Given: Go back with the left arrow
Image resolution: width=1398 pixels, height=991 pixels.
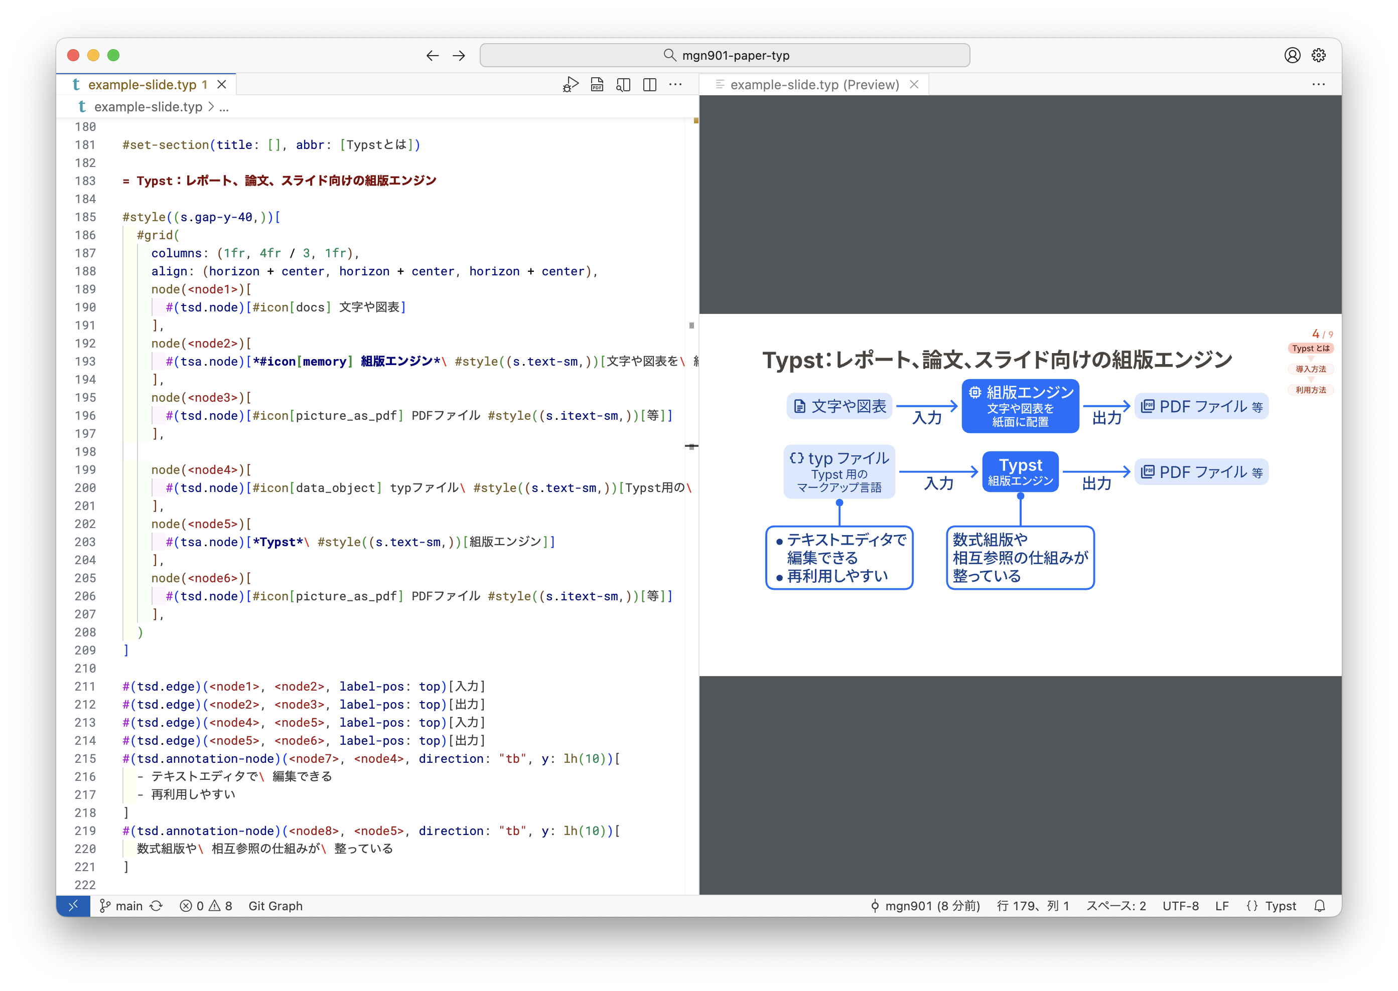Looking at the screenshot, I should (432, 56).
